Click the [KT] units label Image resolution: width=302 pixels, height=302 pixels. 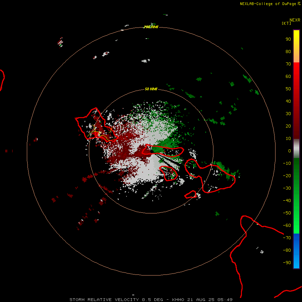point(286,23)
